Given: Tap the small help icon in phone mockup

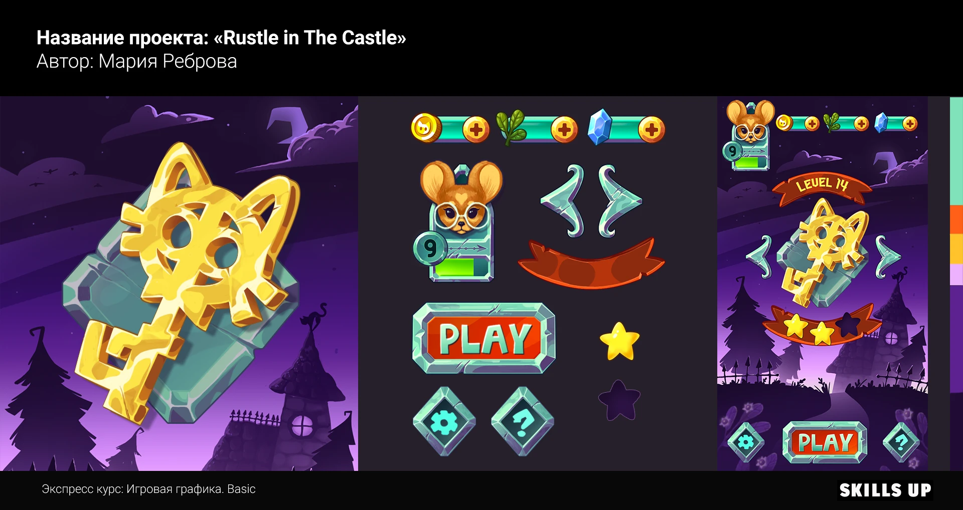Looking at the screenshot, I should pyautogui.click(x=901, y=442).
